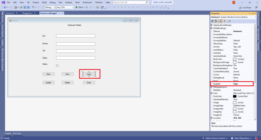Open Properties window position dropdown arrow
Image resolution: width=261 pixels, height=140 pixels.
(250, 14)
